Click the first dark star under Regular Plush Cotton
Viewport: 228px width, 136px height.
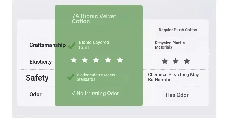165,61
